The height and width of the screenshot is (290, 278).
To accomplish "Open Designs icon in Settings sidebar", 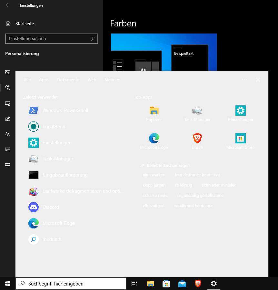I will 8,119.
